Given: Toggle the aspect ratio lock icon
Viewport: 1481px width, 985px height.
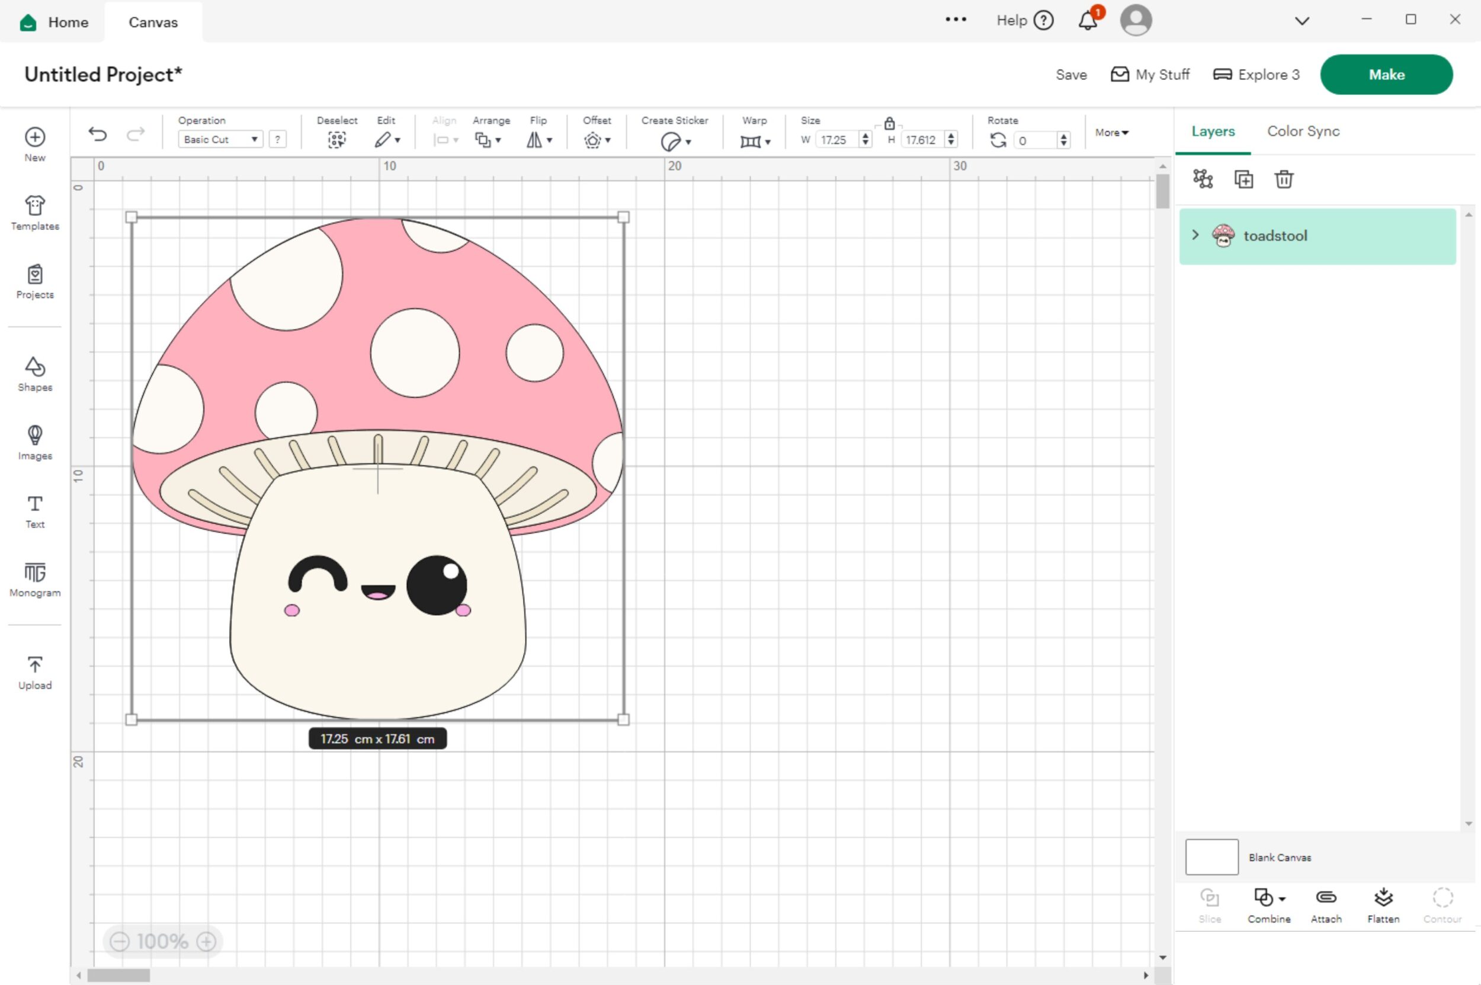Looking at the screenshot, I should [x=889, y=123].
